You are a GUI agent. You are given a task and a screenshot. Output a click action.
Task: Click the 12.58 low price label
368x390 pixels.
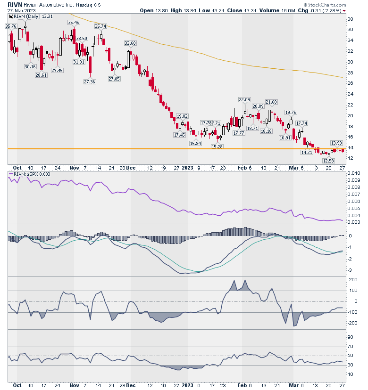pos(328,161)
